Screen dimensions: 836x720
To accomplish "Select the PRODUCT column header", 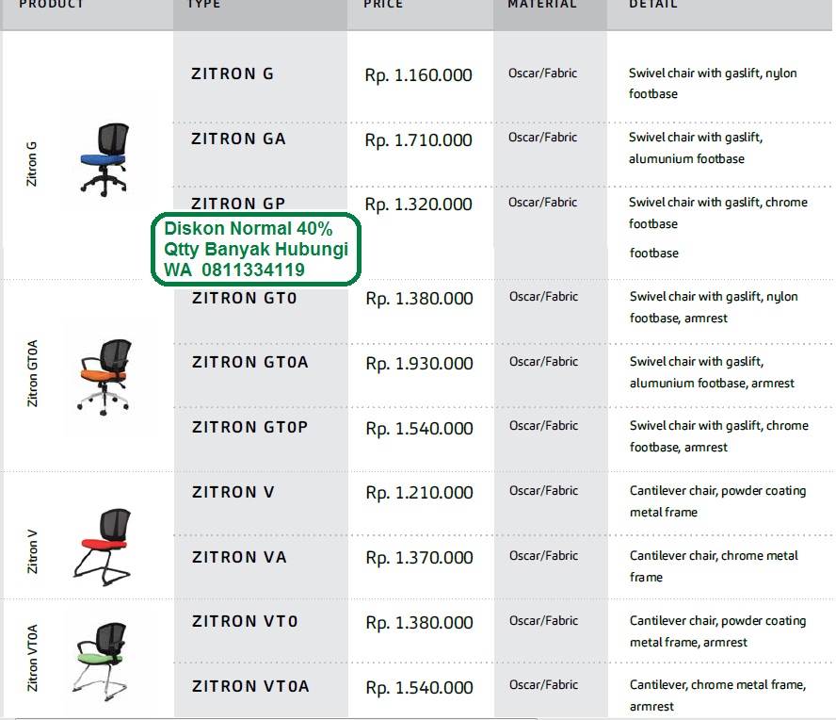I will (52, 5).
